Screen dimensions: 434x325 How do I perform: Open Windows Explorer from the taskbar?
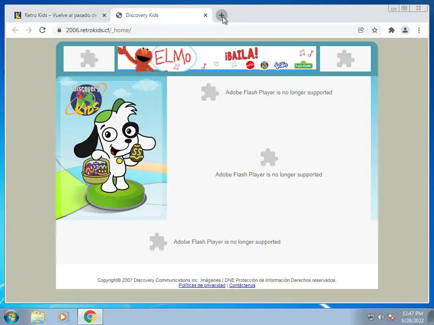coord(38,317)
